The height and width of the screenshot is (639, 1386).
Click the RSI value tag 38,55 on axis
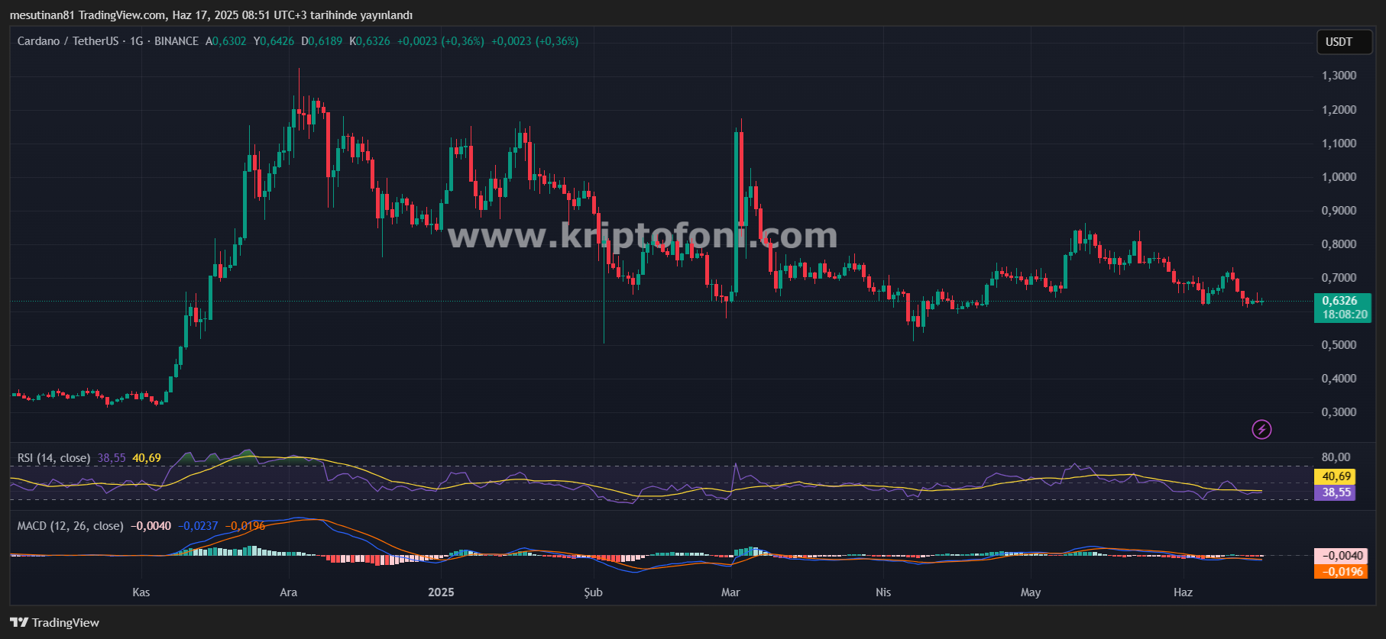[1335, 492]
